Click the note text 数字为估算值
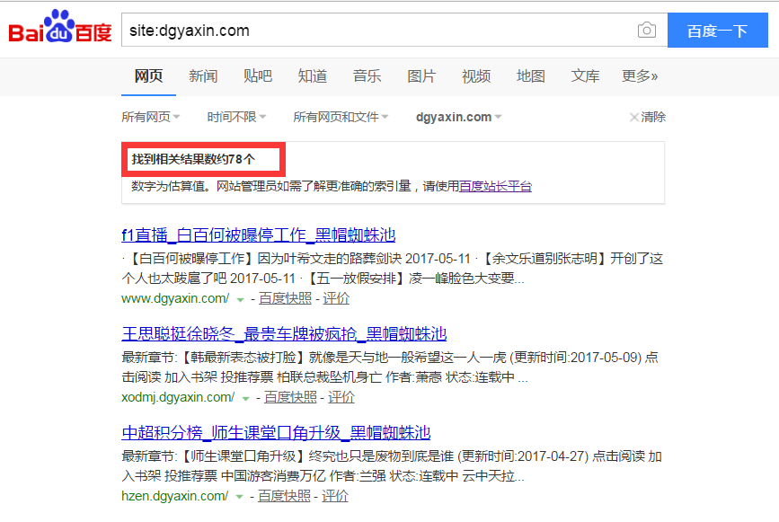The height and width of the screenshot is (522, 779). (170, 186)
